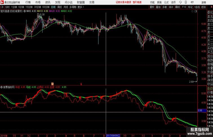This screenshot has height=137, width=213.
Task: Open MA indicator settings round arrow icon
Action: click(x=25, y=11)
